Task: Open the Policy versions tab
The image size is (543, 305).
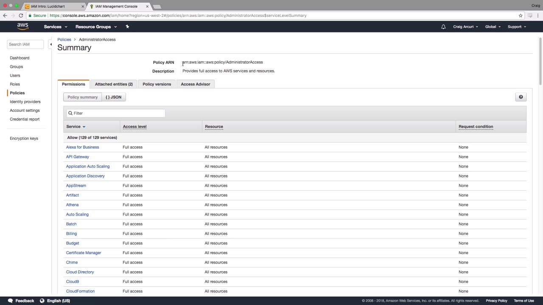Action: click(157, 84)
